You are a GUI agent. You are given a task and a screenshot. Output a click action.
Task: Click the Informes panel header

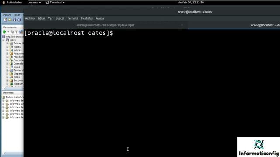click(x=8, y=93)
